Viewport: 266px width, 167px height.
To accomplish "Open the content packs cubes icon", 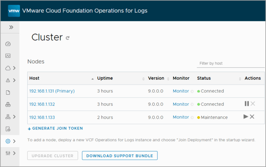I will [x=8, y=105].
